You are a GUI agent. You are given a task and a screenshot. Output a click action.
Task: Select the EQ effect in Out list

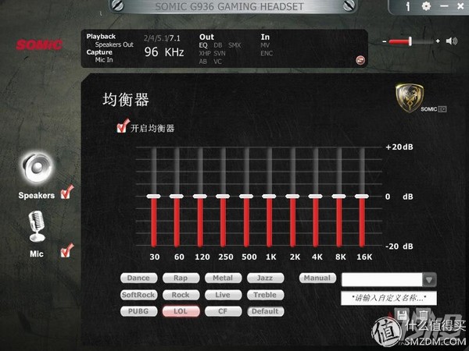click(x=203, y=46)
